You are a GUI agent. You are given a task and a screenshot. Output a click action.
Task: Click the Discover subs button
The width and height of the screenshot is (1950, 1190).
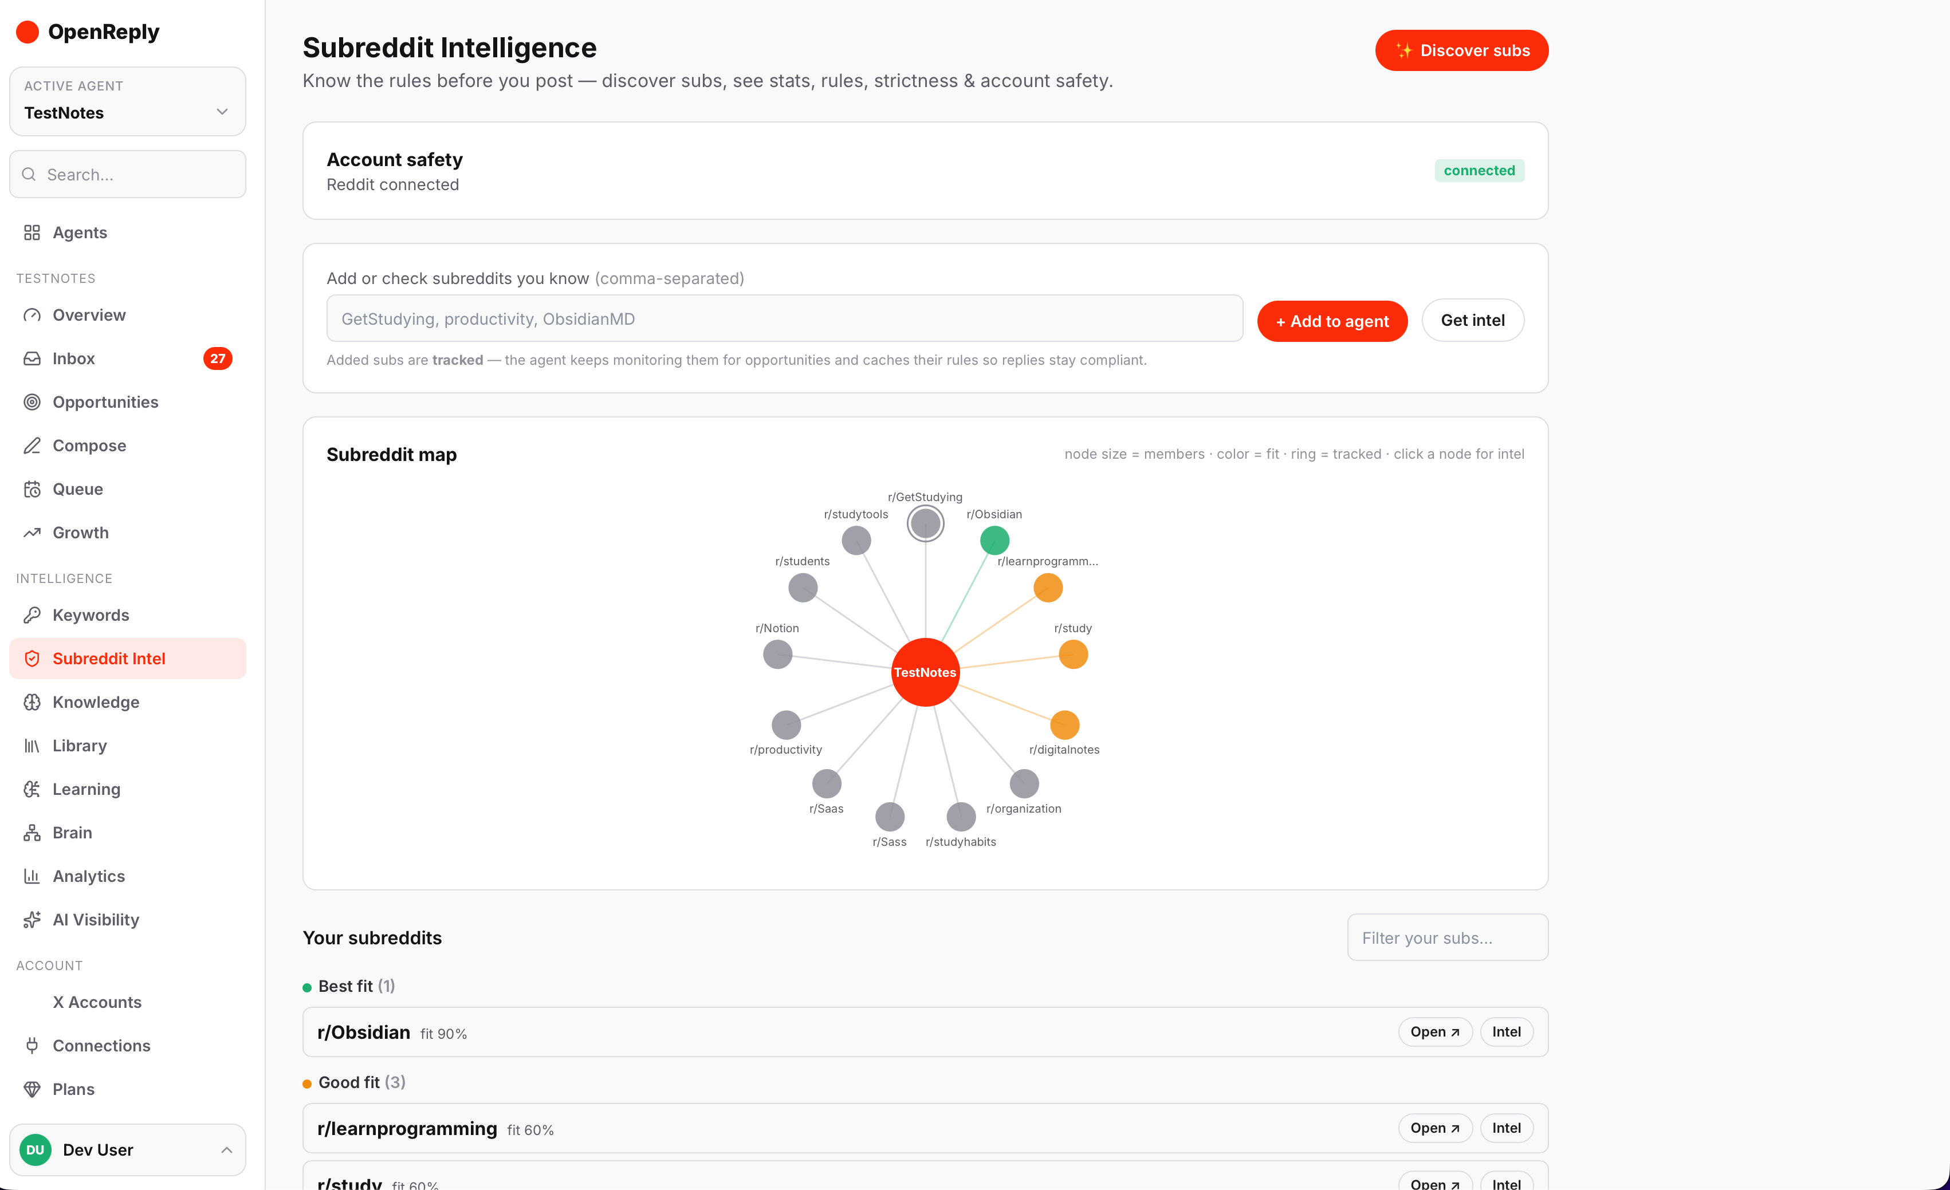pos(1461,50)
